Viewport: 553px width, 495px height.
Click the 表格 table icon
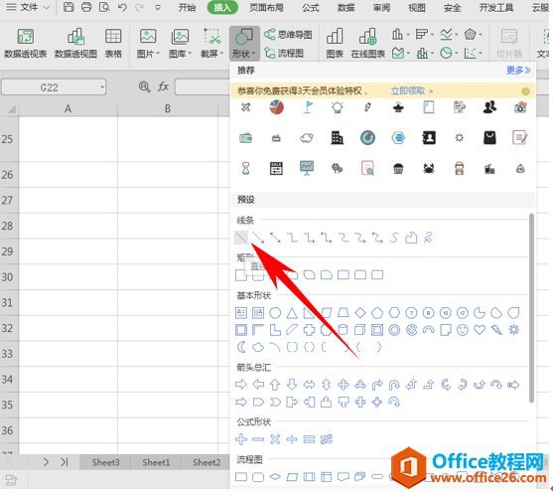(x=113, y=44)
